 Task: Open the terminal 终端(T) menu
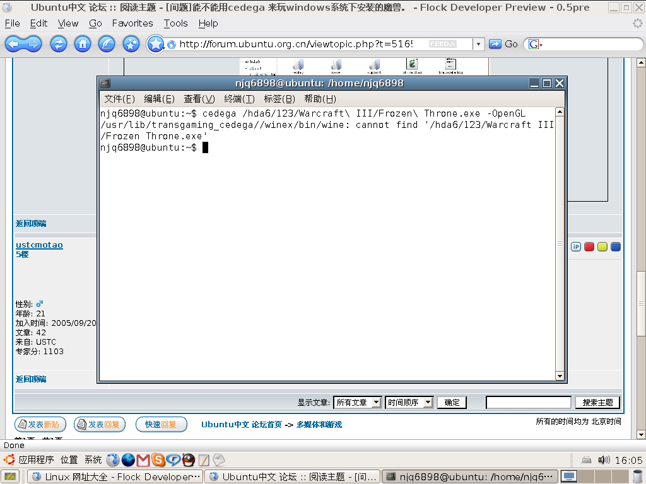[x=239, y=99]
